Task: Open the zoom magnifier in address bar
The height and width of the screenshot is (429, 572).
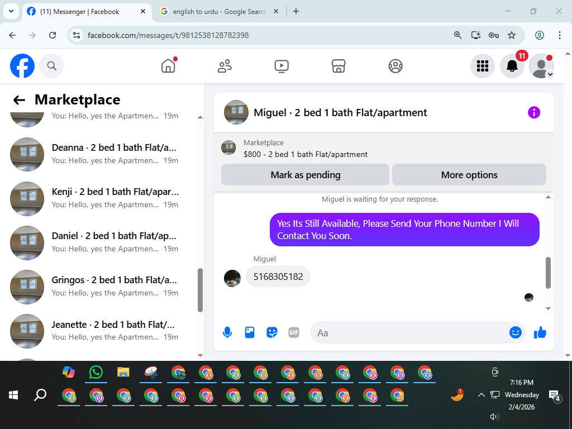Action: [x=457, y=35]
